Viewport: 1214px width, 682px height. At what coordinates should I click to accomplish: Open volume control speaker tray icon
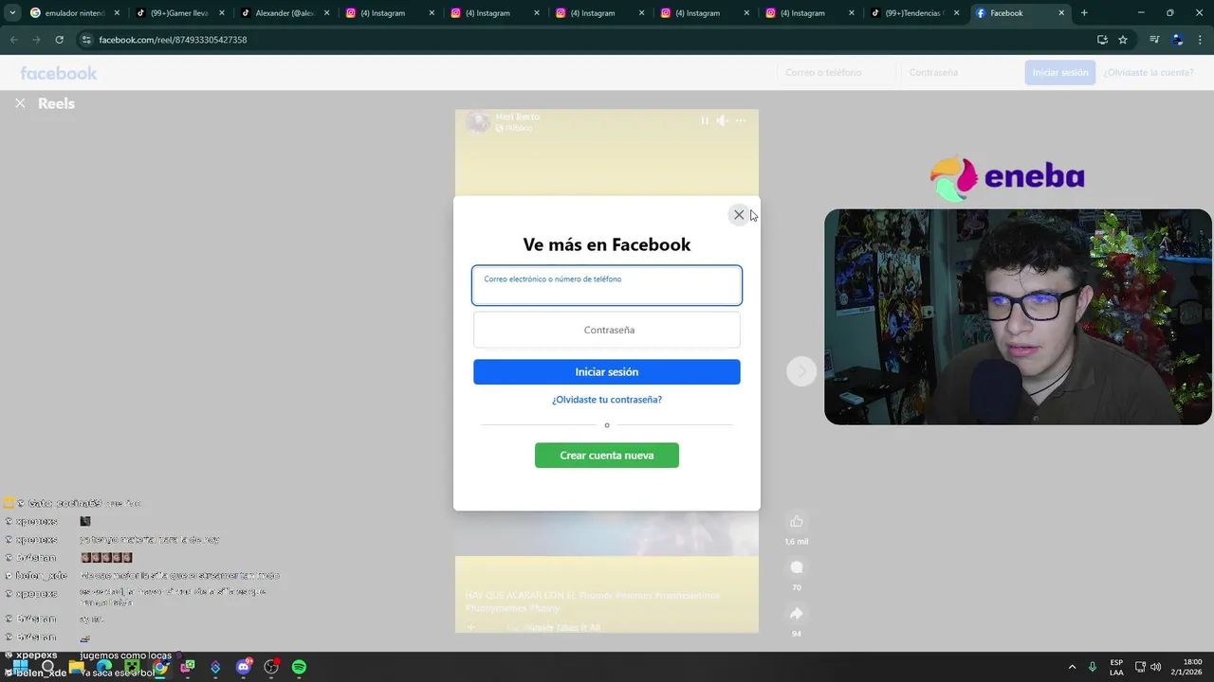pyautogui.click(x=1155, y=667)
